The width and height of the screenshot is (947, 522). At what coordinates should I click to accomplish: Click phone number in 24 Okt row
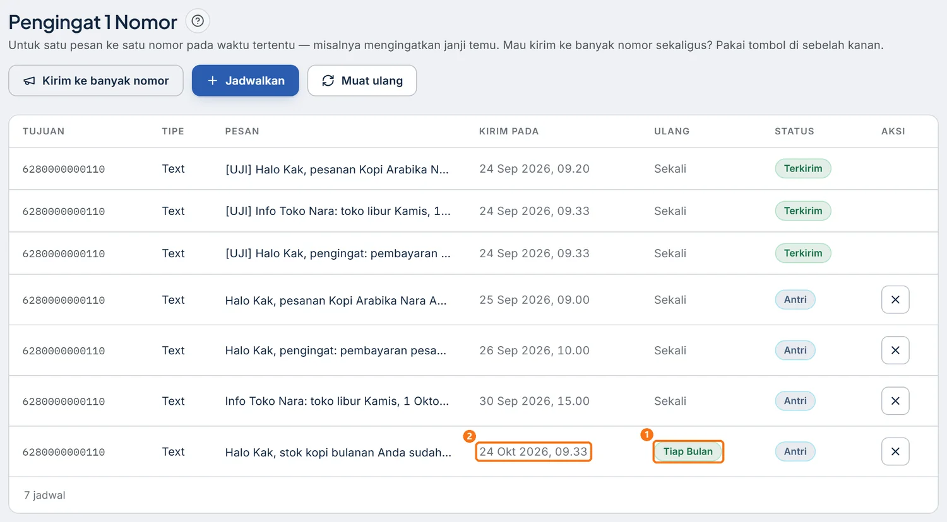64,452
